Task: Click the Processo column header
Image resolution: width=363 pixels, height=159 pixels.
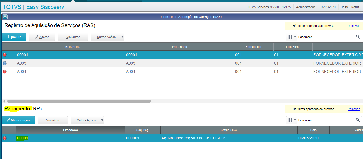Action: [70, 130]
